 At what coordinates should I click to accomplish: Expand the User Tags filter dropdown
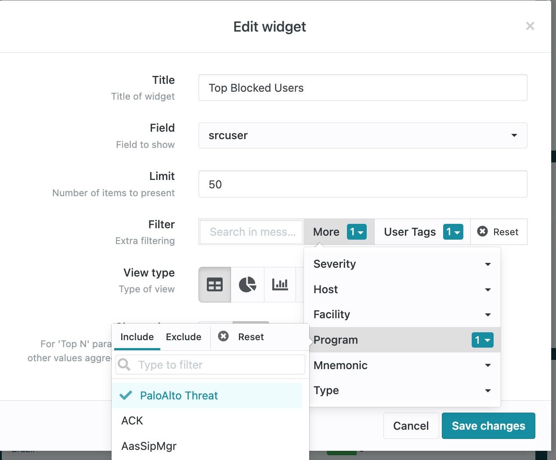pyautogui.click(x=452, y=232)
